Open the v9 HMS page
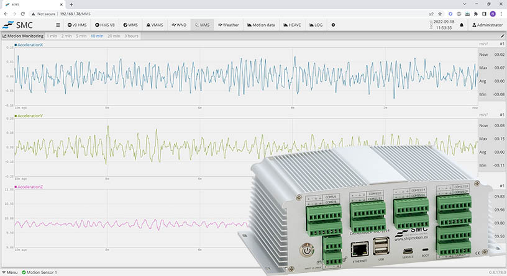 point(77,25)
